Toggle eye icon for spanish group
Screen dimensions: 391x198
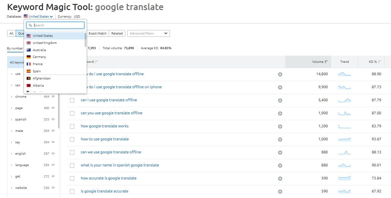tap(53, 119)
